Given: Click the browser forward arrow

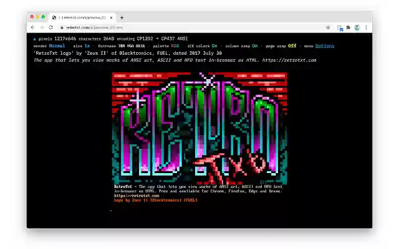Looking at the screenshot, I should point(42,27).
